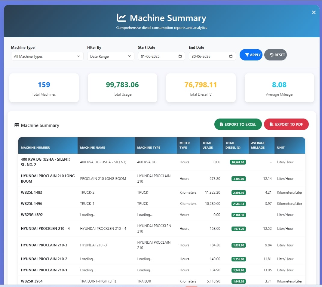Click the undo arrow icon on Reset
Viewport: 322px width, 287px height.
coord(271,55)
